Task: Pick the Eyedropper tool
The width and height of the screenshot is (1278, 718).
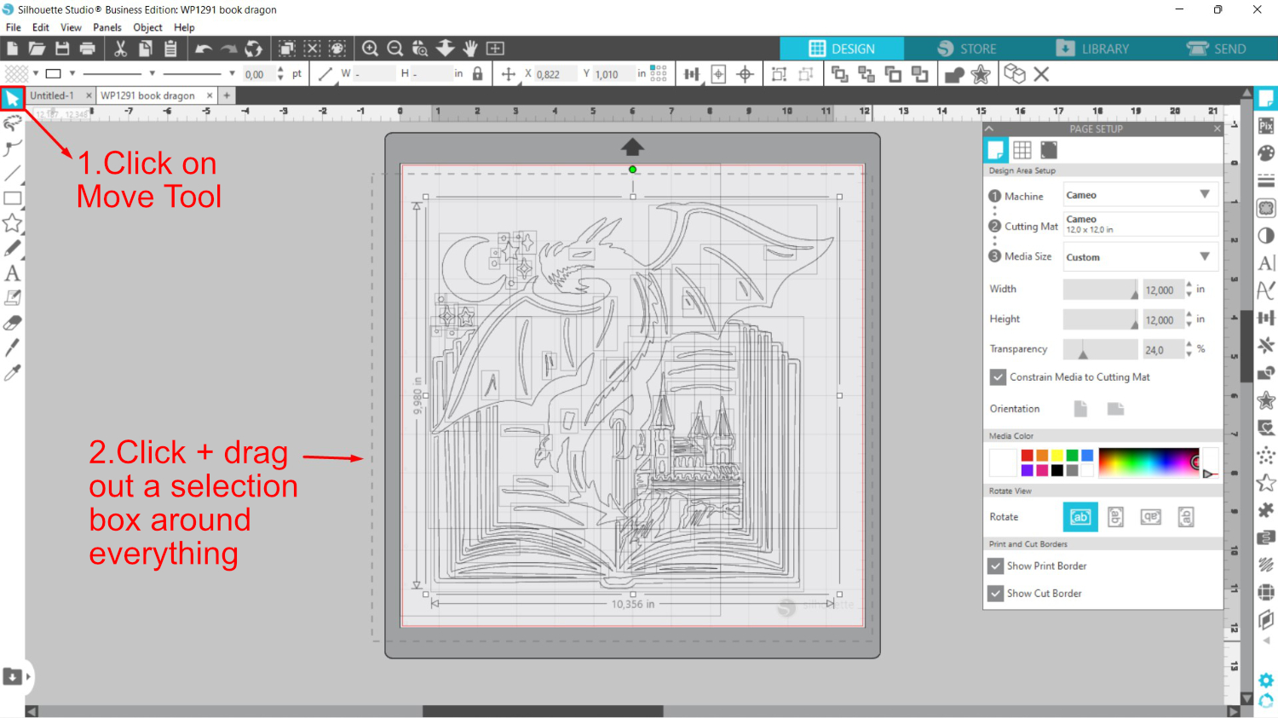Action: [12, 373]
